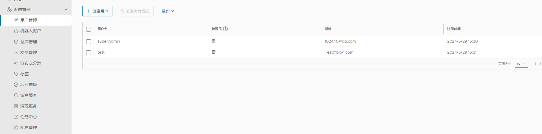Click the cube icon for 仓库管理
Image resolution: width=542 pixels, height=134 pixels.
[16, 42]
